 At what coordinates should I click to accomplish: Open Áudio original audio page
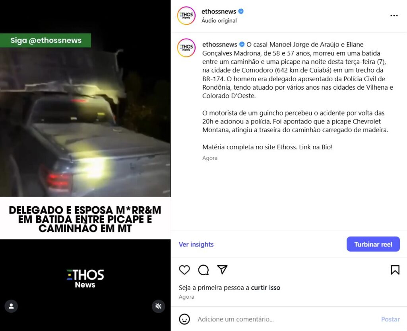219,21
